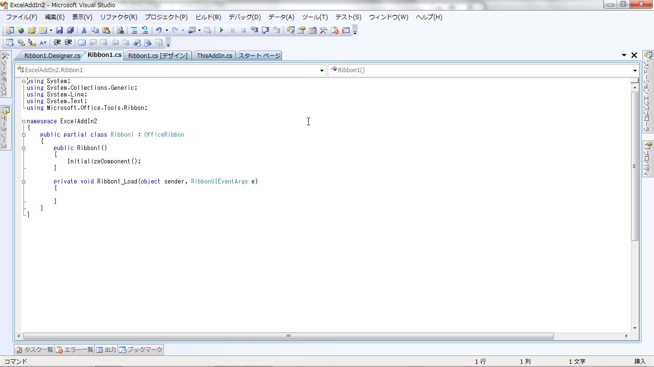Open the ブックマーク panel tab
Image resolution: width=654 pixels, height=367 pixels.
(141, 350)
